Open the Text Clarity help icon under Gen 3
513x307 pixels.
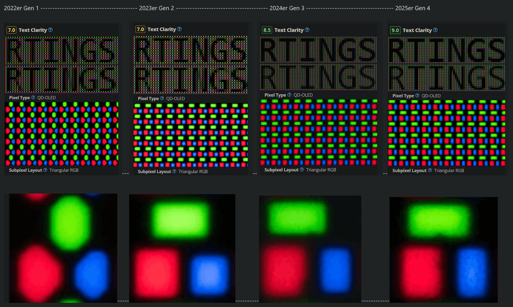[x=307, y=30]
